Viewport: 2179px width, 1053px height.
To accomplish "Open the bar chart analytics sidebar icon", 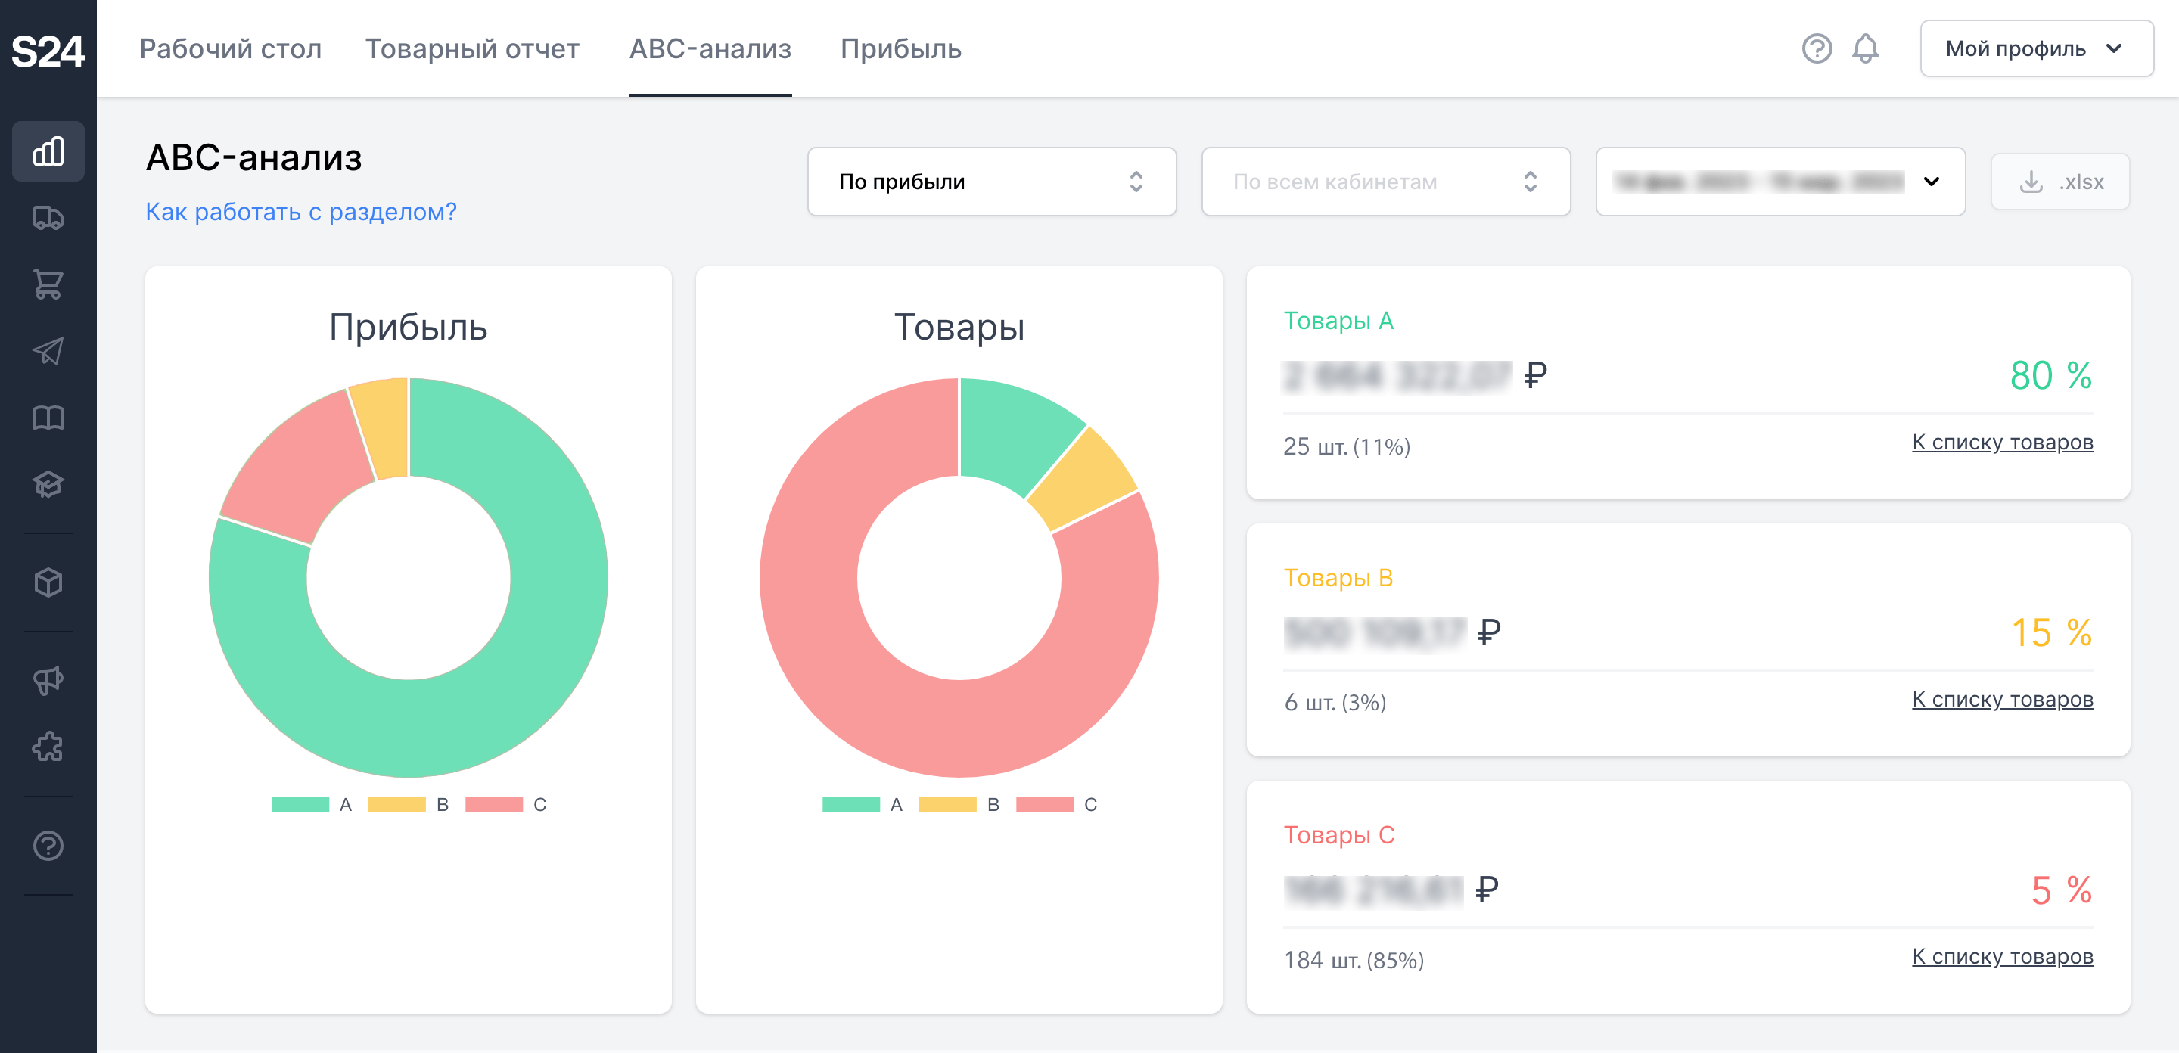I will [48, 151].
